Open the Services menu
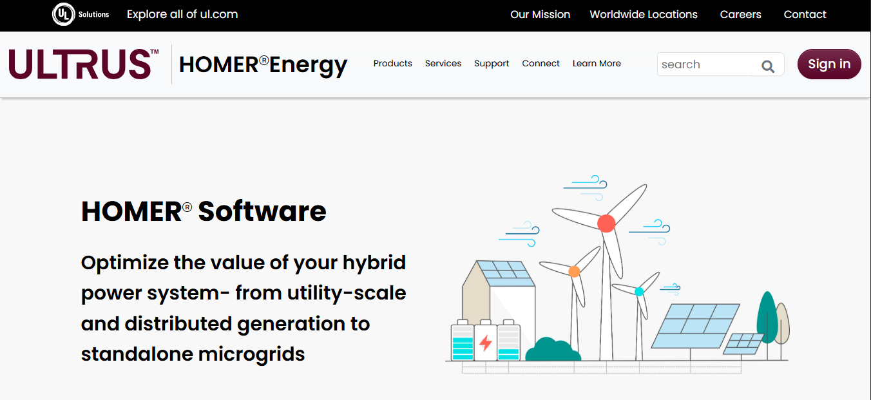The height and width of the screenshot is (400, 871). [443, 63]
